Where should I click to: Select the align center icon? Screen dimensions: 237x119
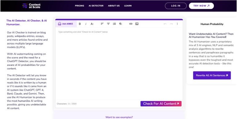click(108, 24)
